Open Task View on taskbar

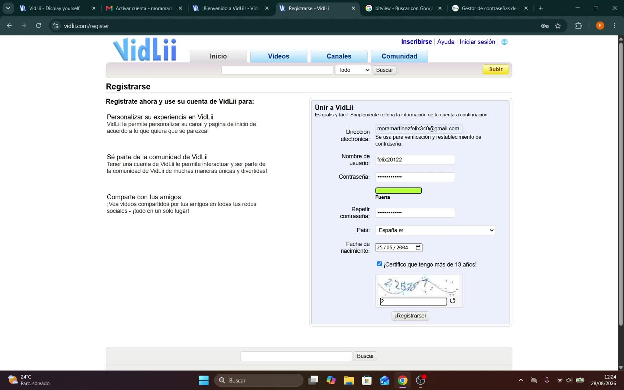pyautogui.click(x=313, y=380)
